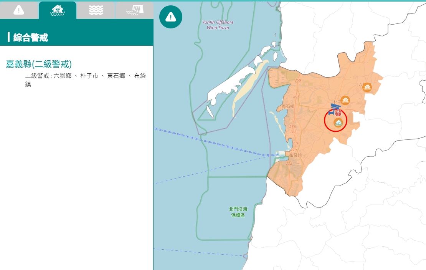Click 朴子市 in warning list

[x=89, y=76]
